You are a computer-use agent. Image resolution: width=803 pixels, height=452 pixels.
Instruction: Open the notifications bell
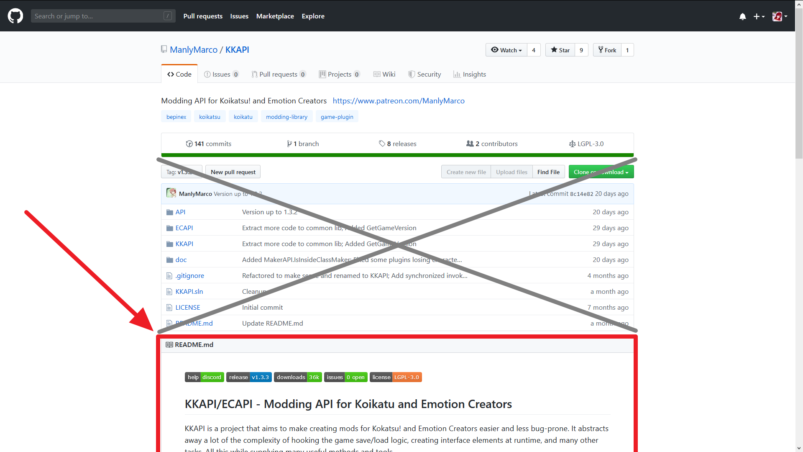(742, 16)
